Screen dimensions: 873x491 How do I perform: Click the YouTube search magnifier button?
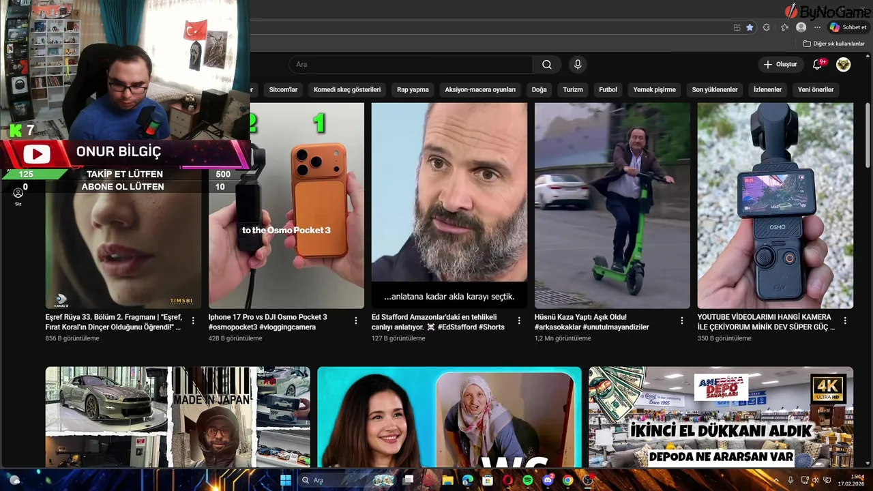pos(547,65)
